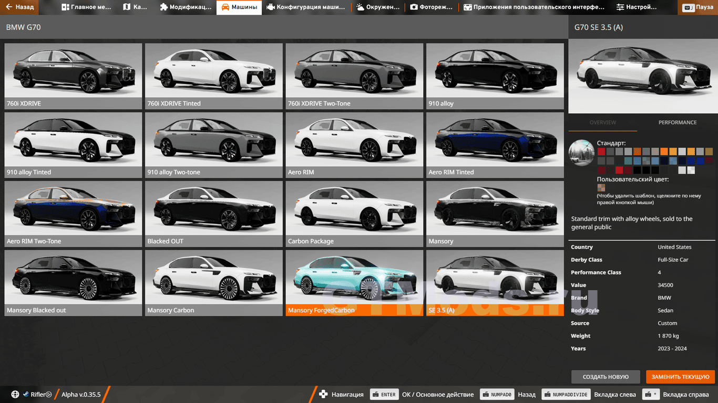This screenshot has width=718, height=403.
Task: Click the ЗАМЕНИТЬ ТЕКУЩУЮ button
Action: pos(681,377)
